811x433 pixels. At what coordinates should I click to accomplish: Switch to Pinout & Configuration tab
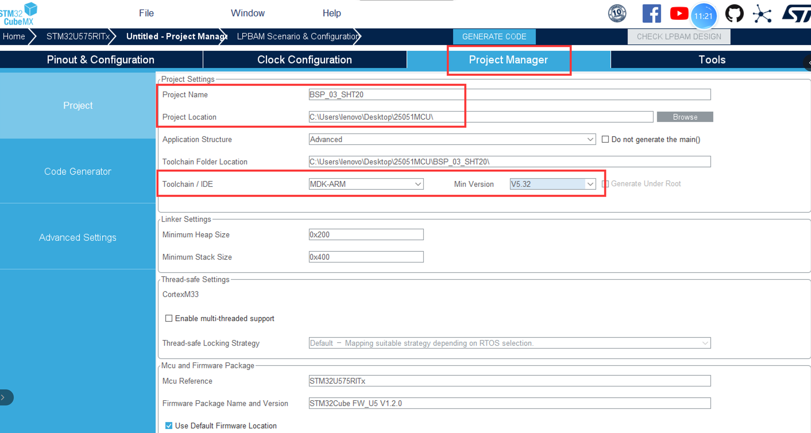(x=101, y=60)
